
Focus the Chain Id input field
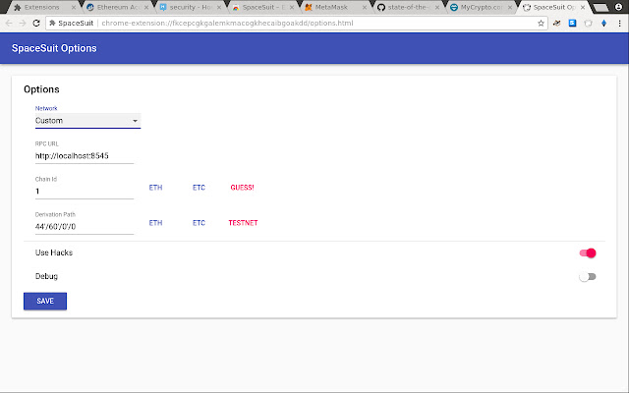[85, 192]
